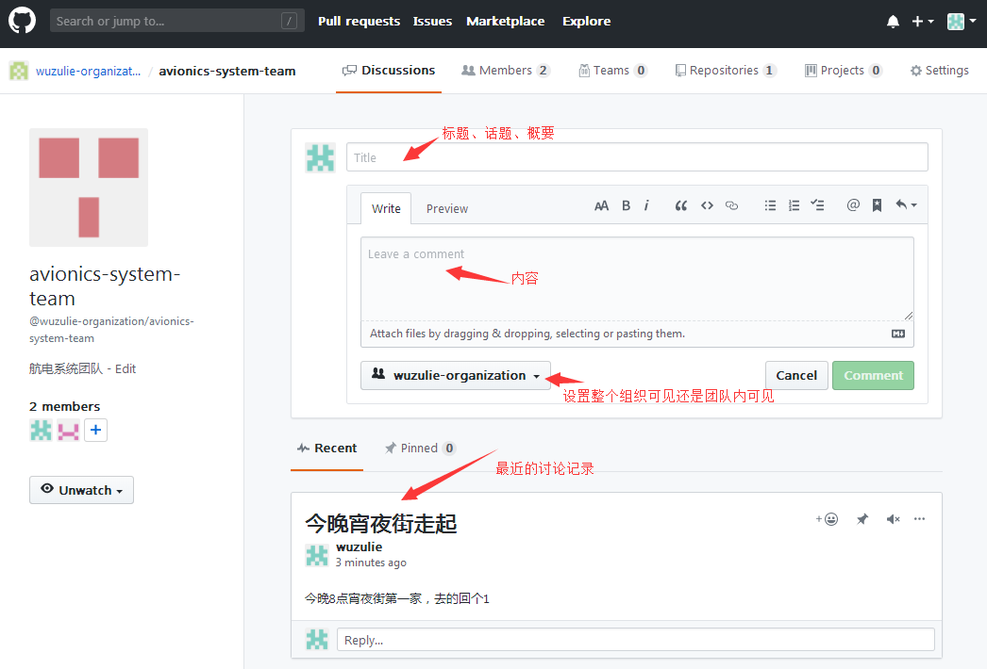Open wuzulie-organization visibility dropdown

point(456,375)
